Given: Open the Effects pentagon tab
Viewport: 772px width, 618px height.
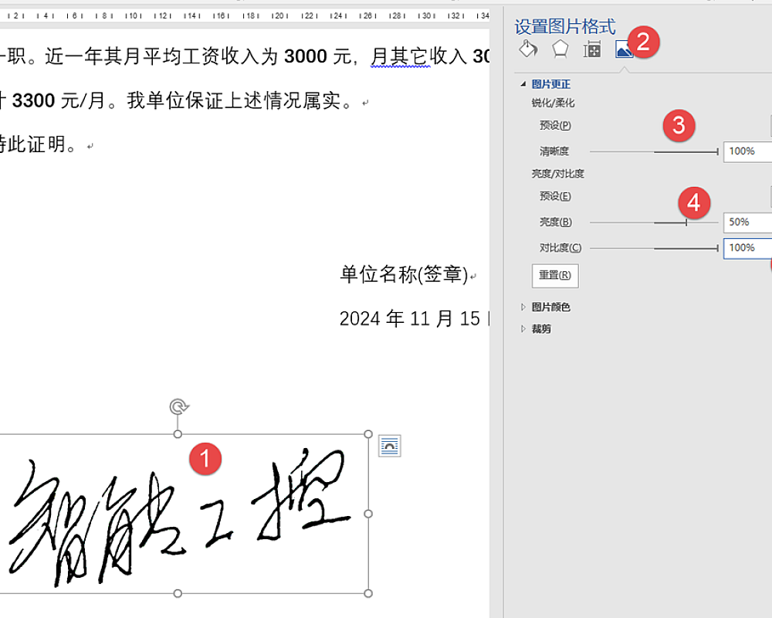Looking at the screenshot, I should [560, 49].
